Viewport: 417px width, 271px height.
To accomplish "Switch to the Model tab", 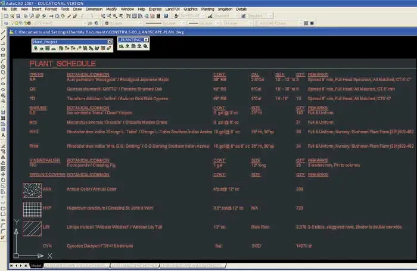I will [36, 265].
